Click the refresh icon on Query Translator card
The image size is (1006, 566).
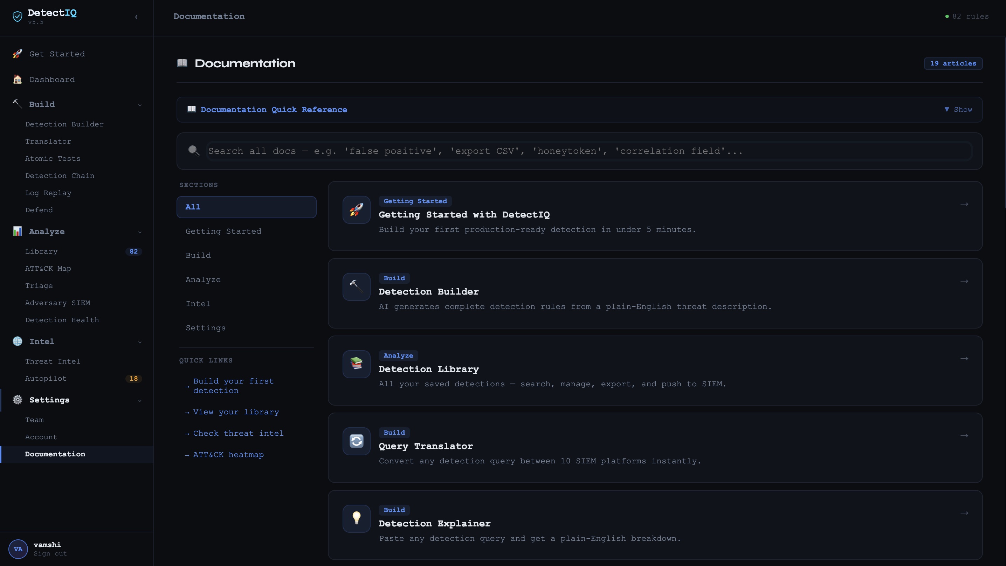356,441
